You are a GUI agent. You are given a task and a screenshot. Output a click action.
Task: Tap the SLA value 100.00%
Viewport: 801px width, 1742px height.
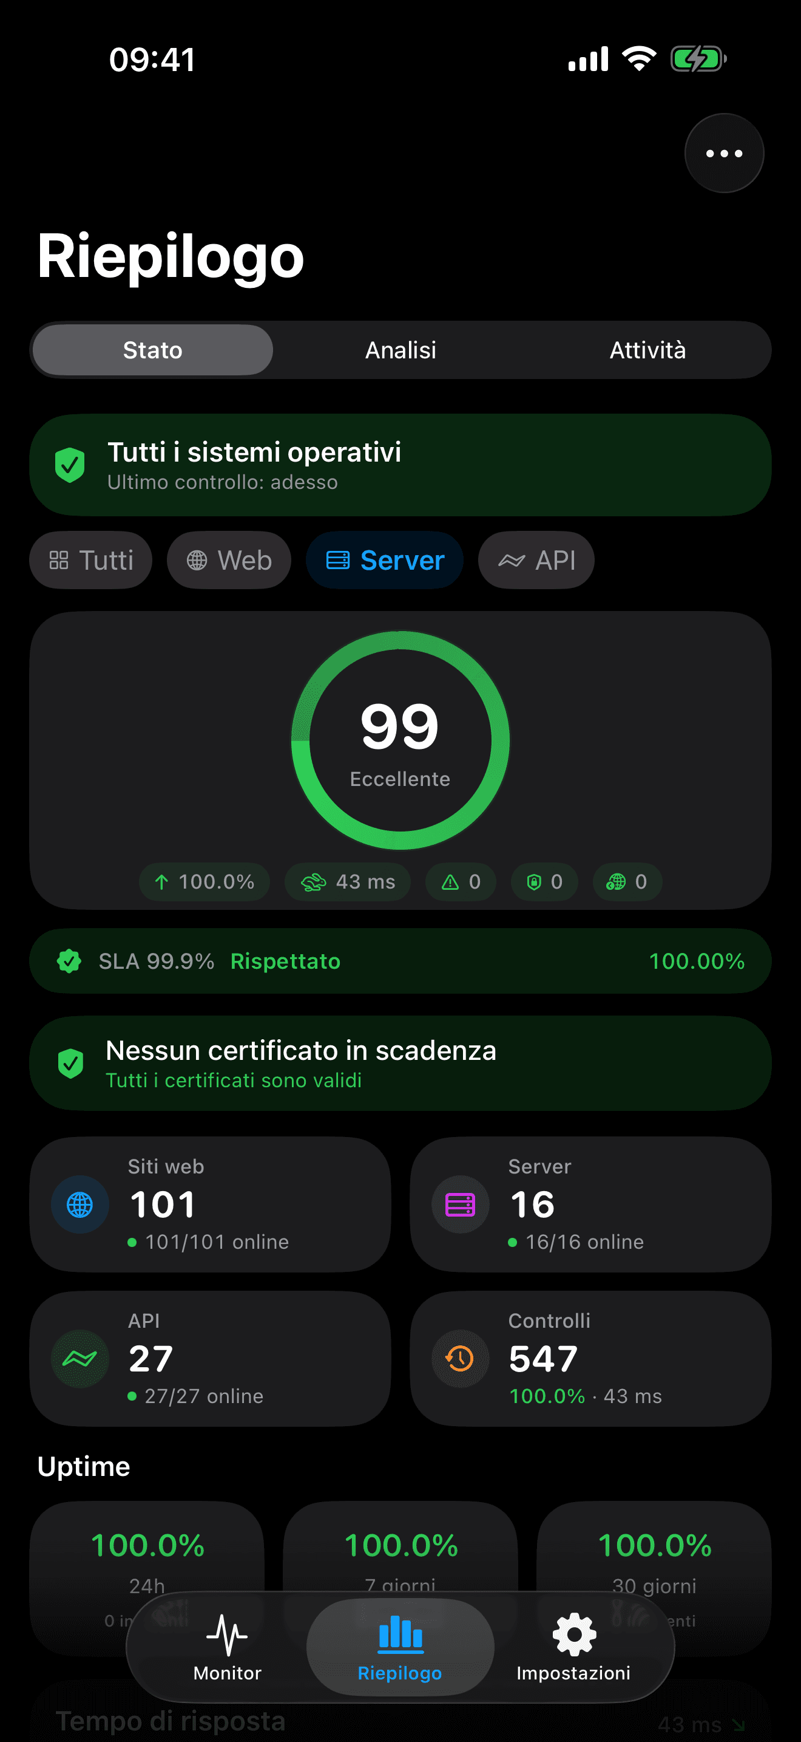point(696,961)
